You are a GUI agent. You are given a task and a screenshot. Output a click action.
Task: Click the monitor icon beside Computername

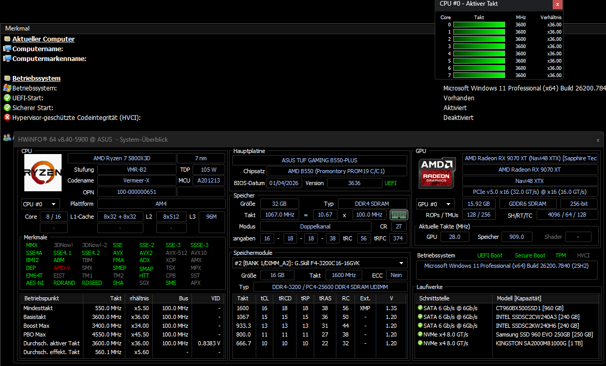(x=7, y=49)
